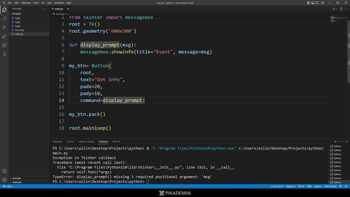This screenshot has height=197, width=350.
Task: Open the Edit menu
Action: click(16, 3)
